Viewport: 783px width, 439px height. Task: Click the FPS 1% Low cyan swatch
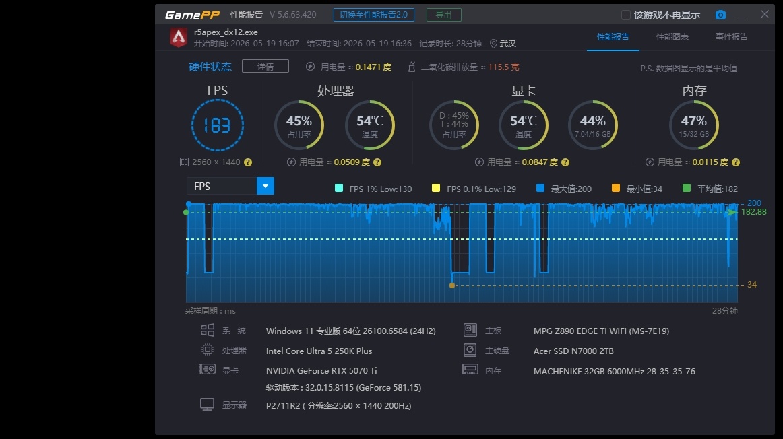pos(339,188)
